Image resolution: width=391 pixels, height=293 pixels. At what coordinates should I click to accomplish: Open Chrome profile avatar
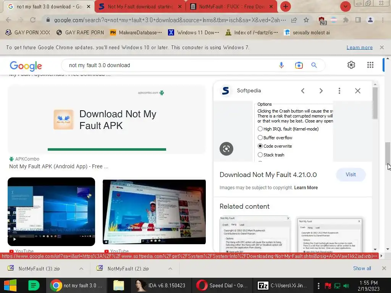click(370, 20)
